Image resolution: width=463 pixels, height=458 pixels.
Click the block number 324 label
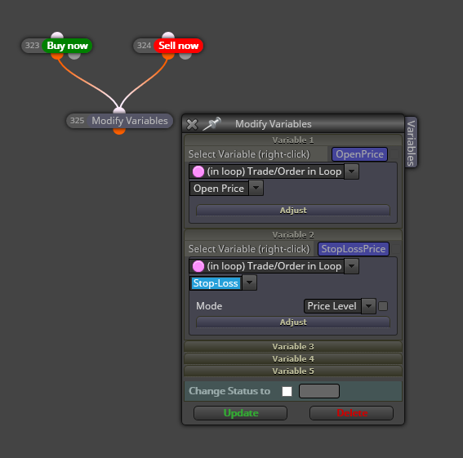pos(144,46)
